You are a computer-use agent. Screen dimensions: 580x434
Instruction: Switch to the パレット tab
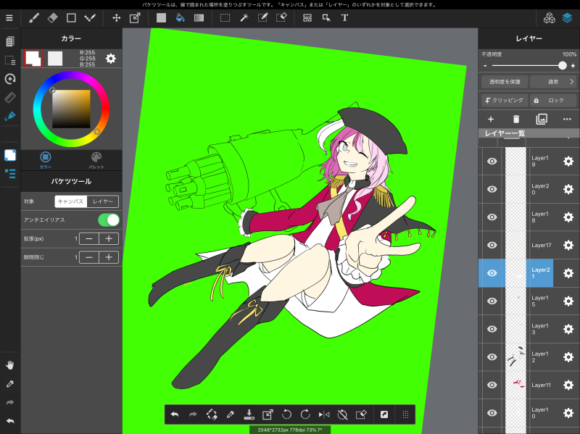pos(96,159)
